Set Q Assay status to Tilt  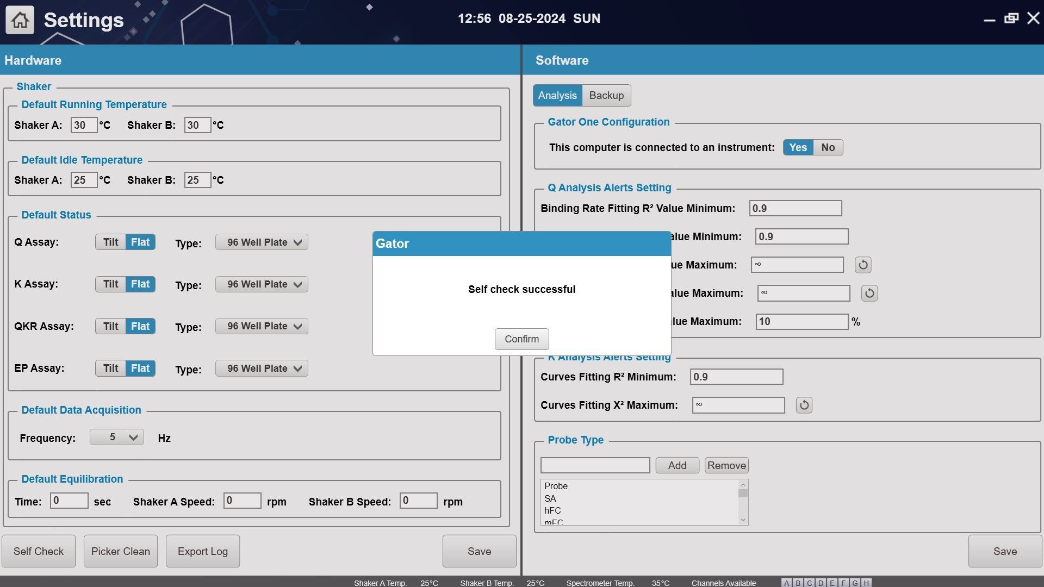(x=110, y=242)
